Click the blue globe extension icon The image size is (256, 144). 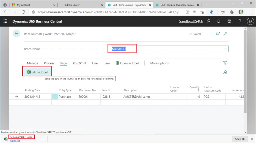[x=211, y=12]
